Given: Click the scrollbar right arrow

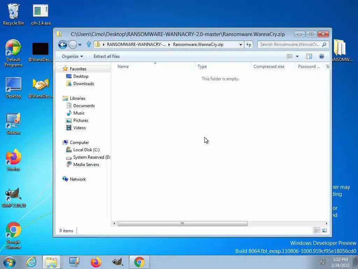Looking at the screenshot, I should click(x=327, y=223).
